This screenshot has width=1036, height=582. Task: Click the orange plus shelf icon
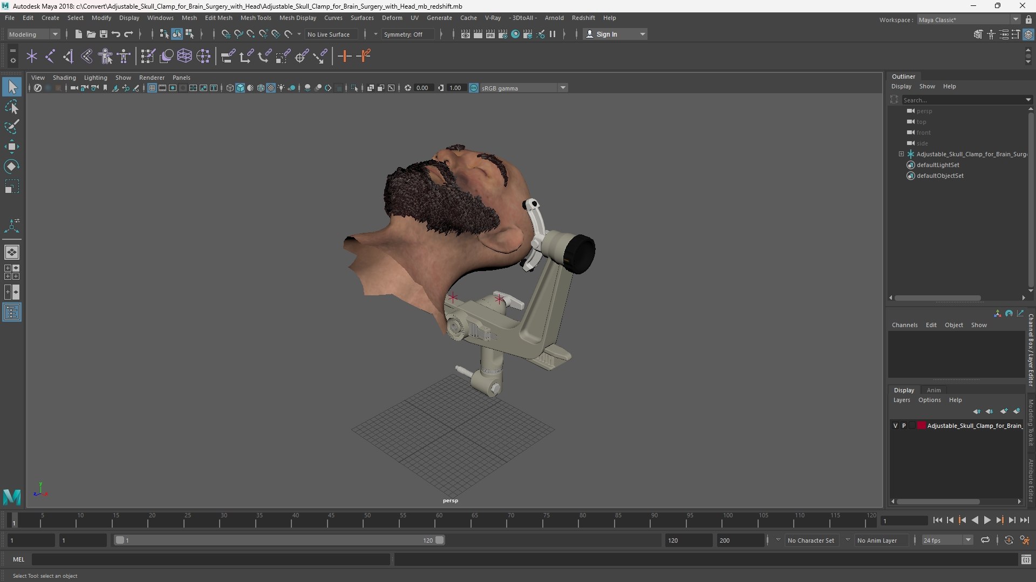344,56
